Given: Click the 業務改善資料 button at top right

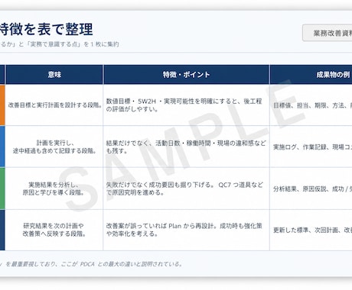Looking at the screenshot, I should tap(328, 33).
